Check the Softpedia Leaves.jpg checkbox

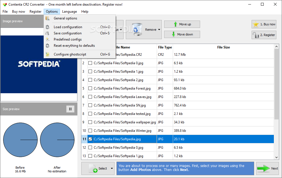90,97
